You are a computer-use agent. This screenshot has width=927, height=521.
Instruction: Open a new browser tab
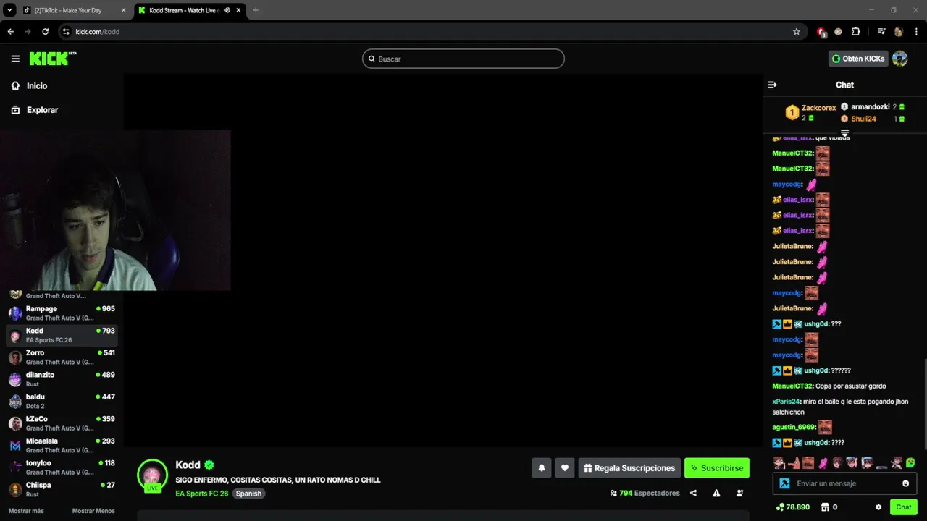pos(256,10)
